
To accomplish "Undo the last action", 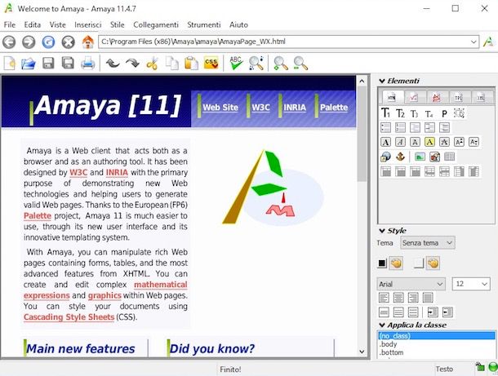I will click(x=113, y=64).
